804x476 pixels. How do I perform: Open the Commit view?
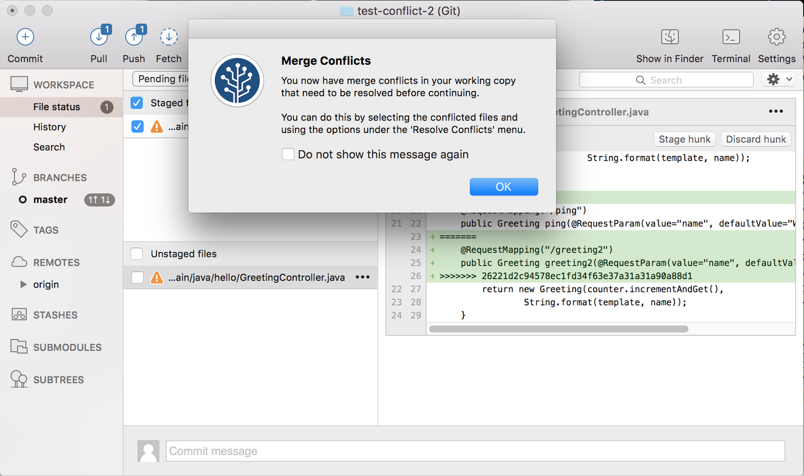pyautogui.click(x=25, y=44)
